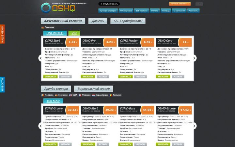View details of DSMD-Bronze server
This screenshot has width=235, height=147.
pyautogui.click(x=178, y=144)
